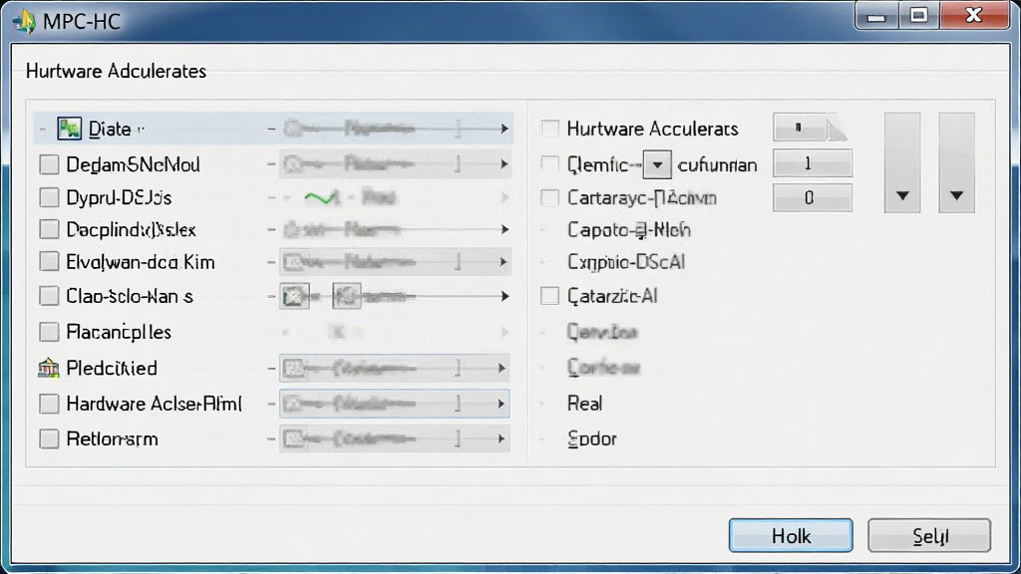The width and height of the screenshot is (1021, 574).
Task: Click the second tall down-arrow button
Action: tap(956, 162)
